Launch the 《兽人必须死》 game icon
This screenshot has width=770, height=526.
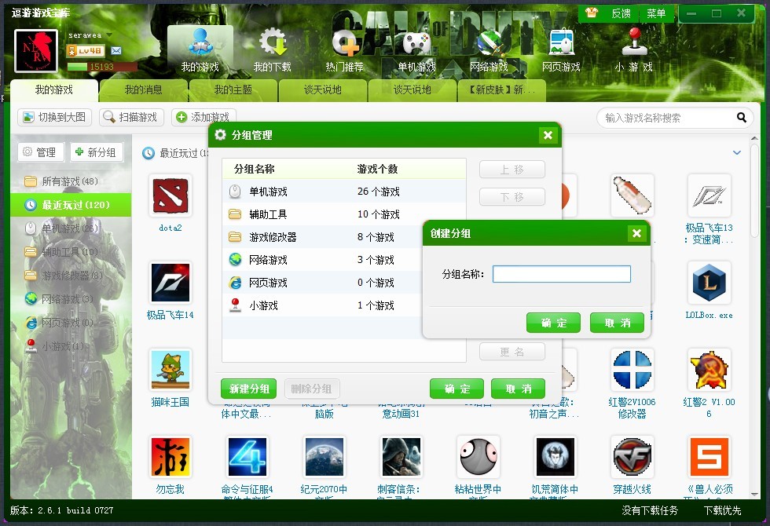tap(709, 457)
